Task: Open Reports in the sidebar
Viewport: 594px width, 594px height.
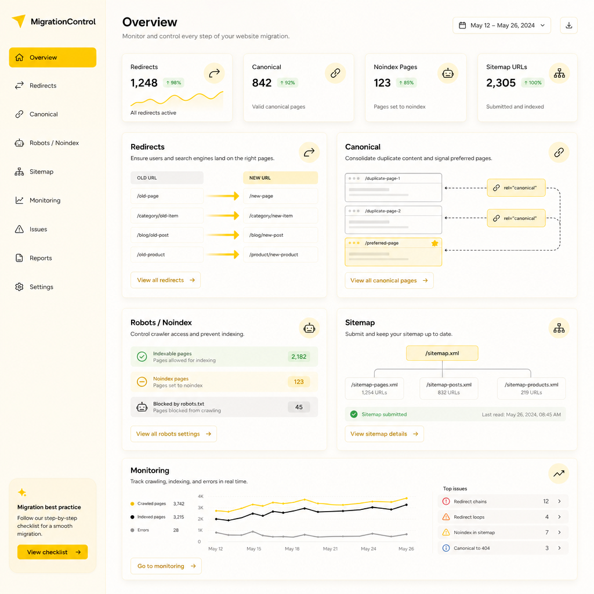Action: pos(53,258)
